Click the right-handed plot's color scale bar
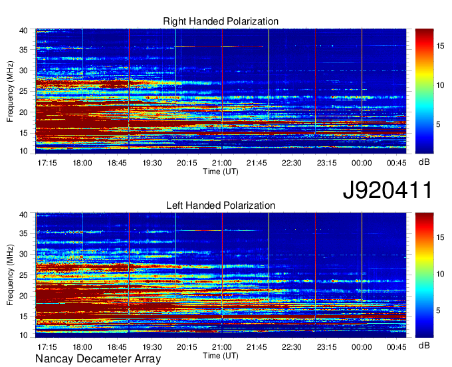Viewport: 452px width, 367px height. click(424, 91)
